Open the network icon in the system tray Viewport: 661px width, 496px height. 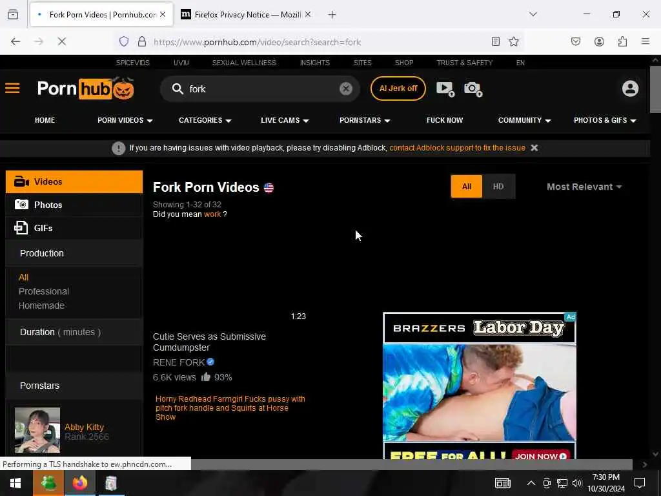(x=562, y=483)
